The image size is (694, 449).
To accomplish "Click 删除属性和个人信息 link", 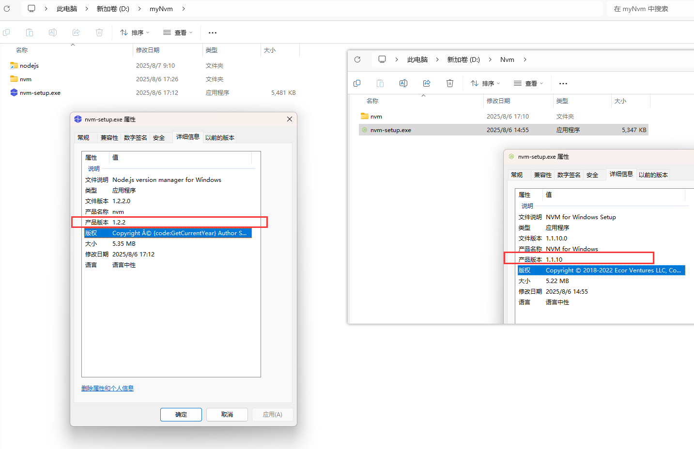I will coord(108,388).
